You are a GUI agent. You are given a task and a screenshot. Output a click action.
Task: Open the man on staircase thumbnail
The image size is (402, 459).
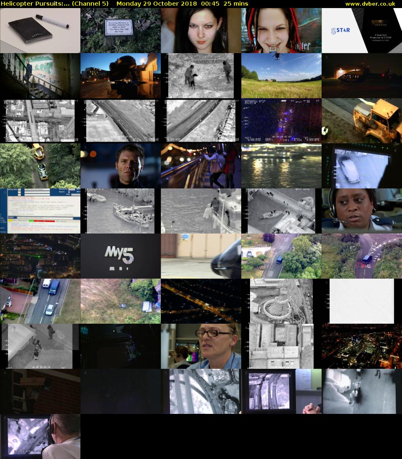tap(40, 76)
